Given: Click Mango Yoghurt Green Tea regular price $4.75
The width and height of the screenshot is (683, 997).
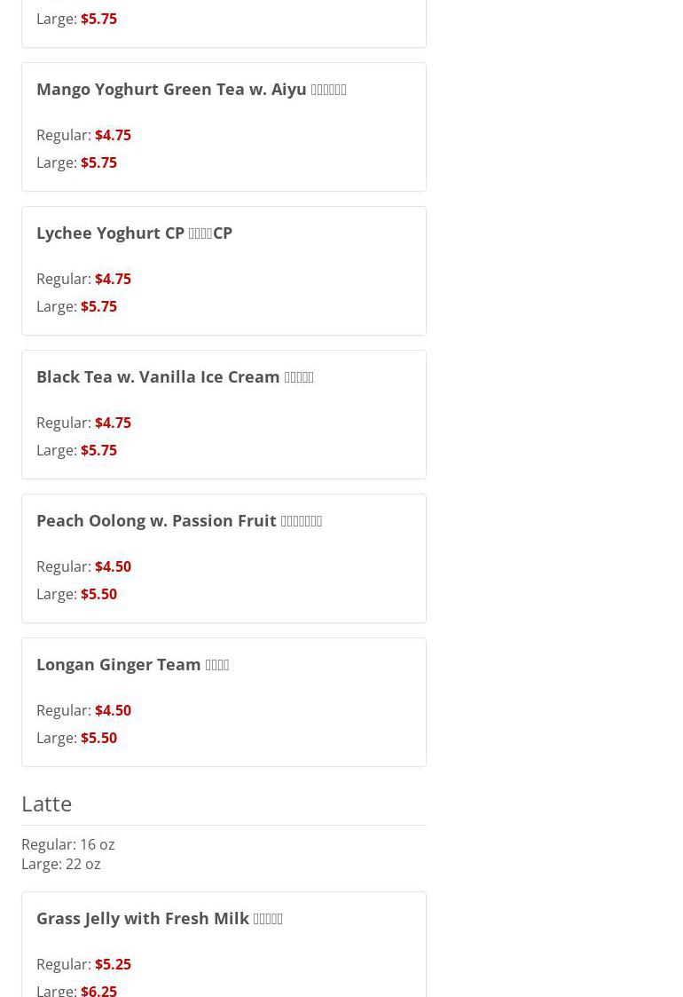Looking at the screenshot, I should coord(113,136).
